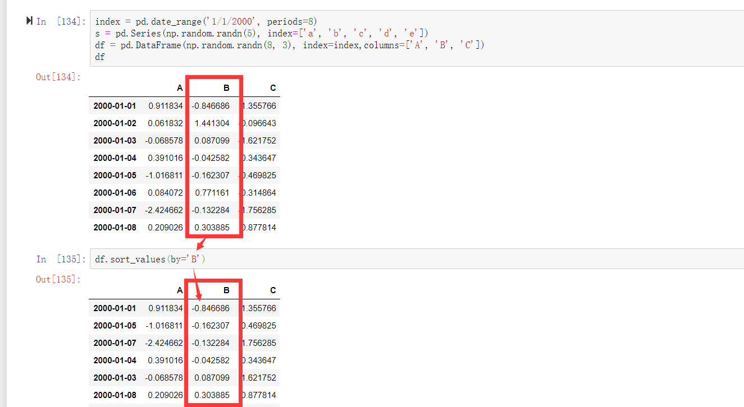Click index 2000-01-03 in sorted table

click(x=115, y=377)
